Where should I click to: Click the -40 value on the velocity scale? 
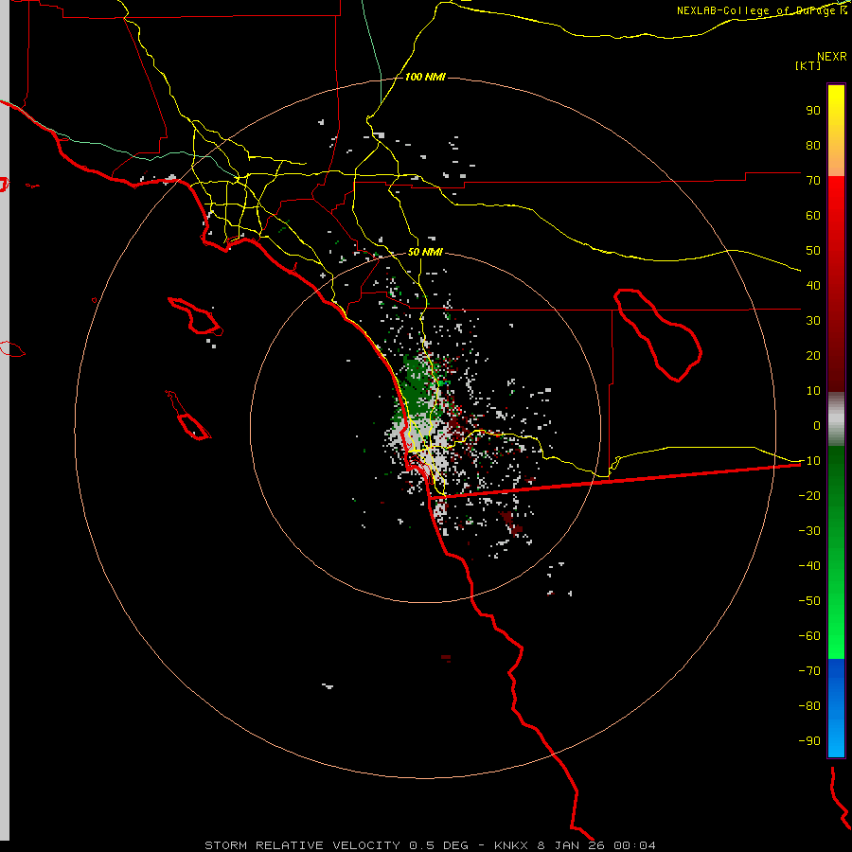[809, 566]
